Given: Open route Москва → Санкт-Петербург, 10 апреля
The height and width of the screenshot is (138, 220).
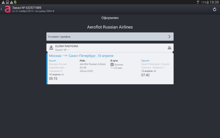Looking at the screenshot, I should point(81,56).
